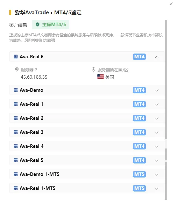
Task: Expand the Ava-Real 4 details arrow
Action: [x=157, y=147]
